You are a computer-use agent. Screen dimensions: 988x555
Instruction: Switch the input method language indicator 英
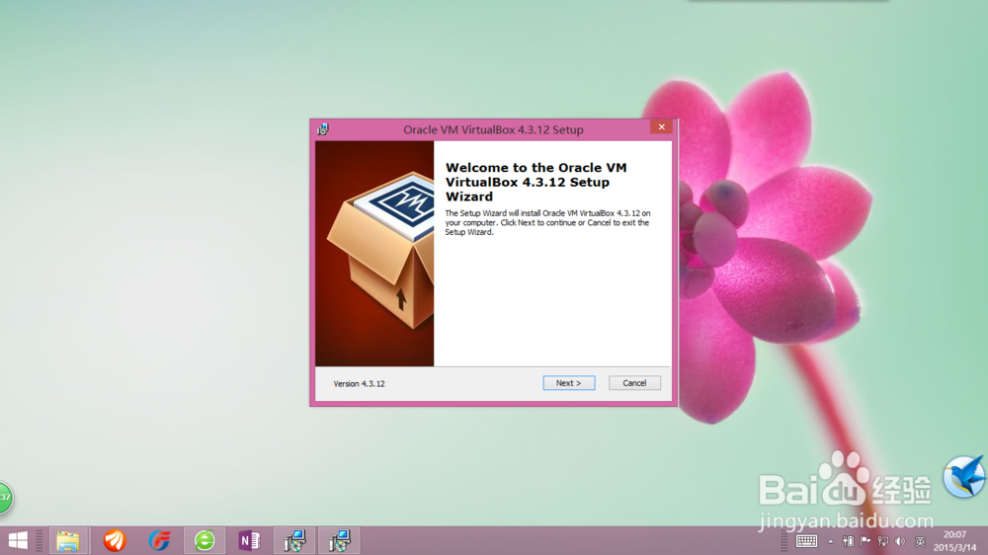(x=920, y=541)
